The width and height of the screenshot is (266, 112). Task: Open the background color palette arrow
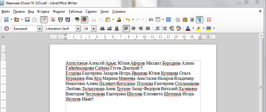(x=214, y=28)
